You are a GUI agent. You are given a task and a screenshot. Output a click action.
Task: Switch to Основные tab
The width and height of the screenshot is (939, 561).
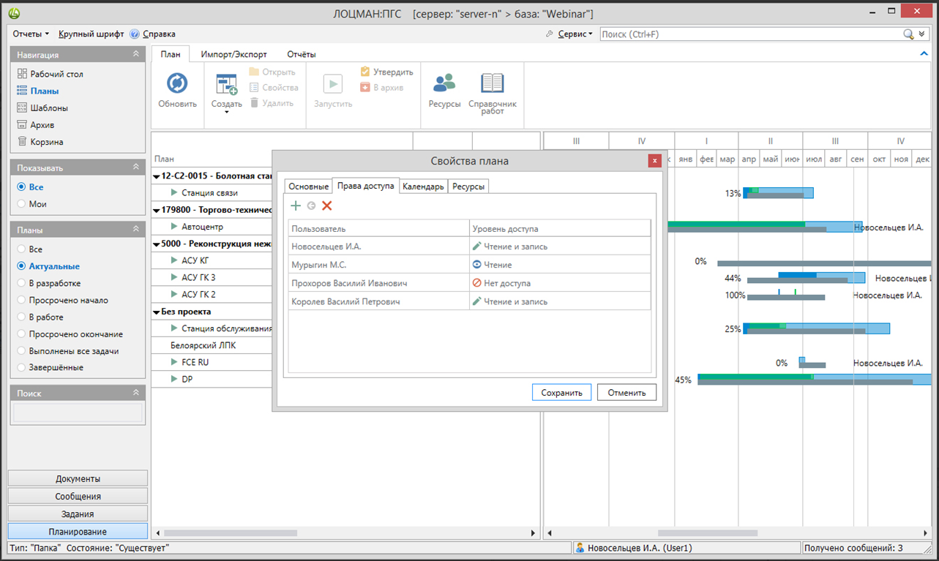308,187
